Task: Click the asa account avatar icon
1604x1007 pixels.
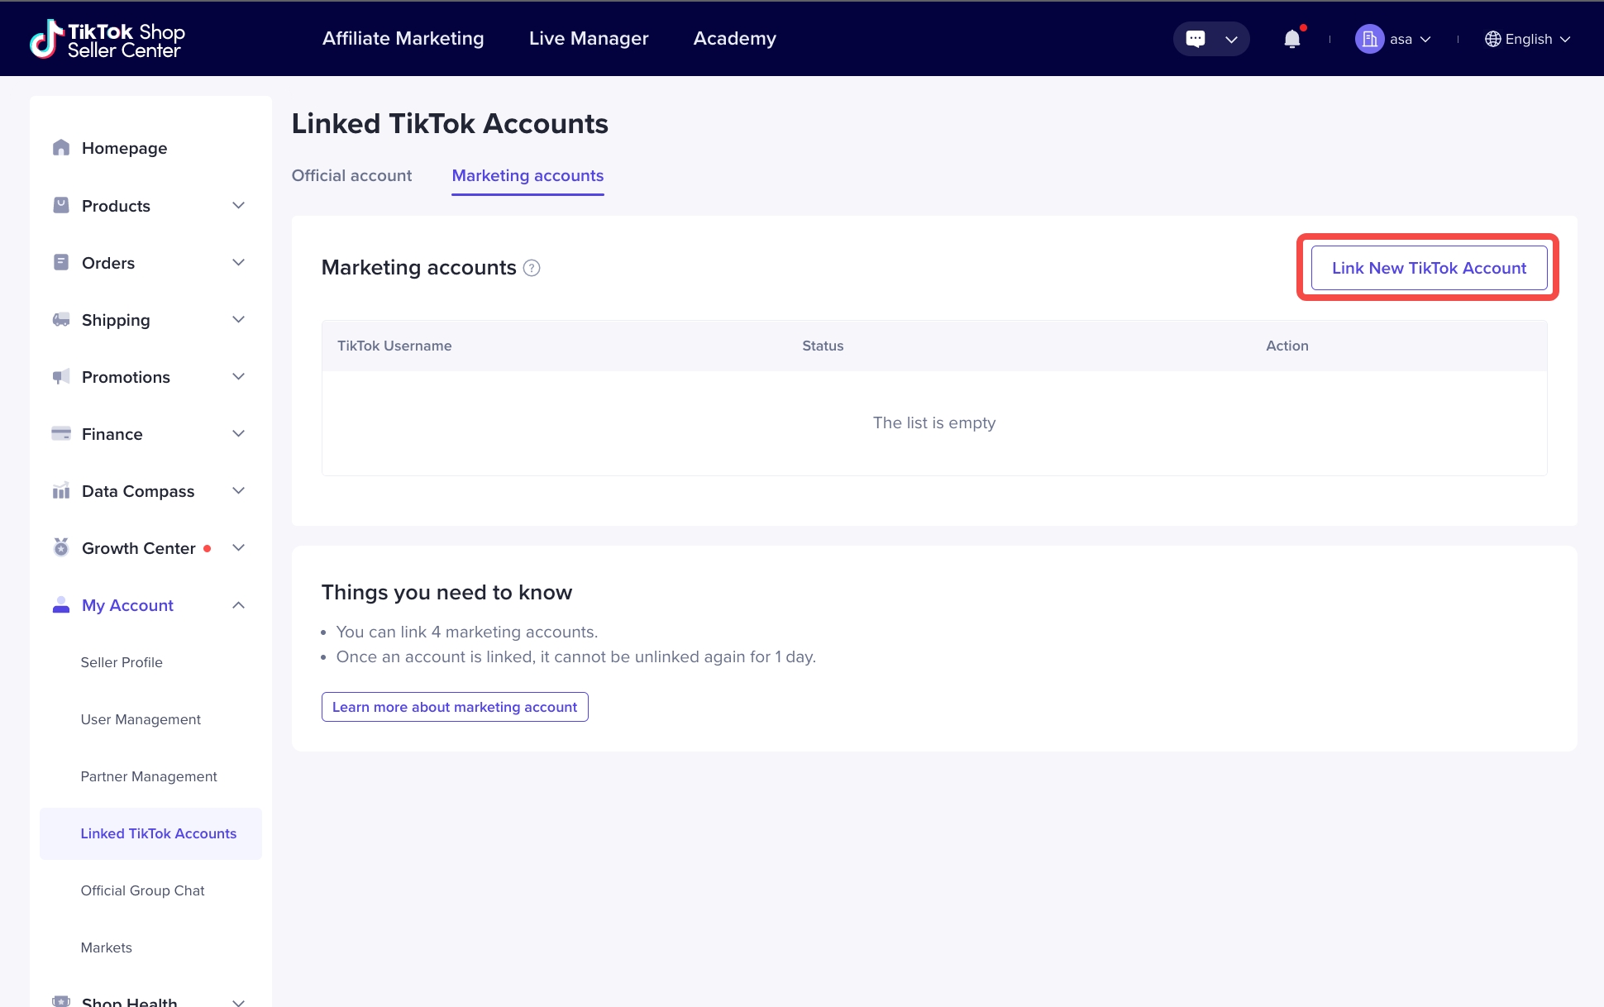Action: click(1369, 39)
